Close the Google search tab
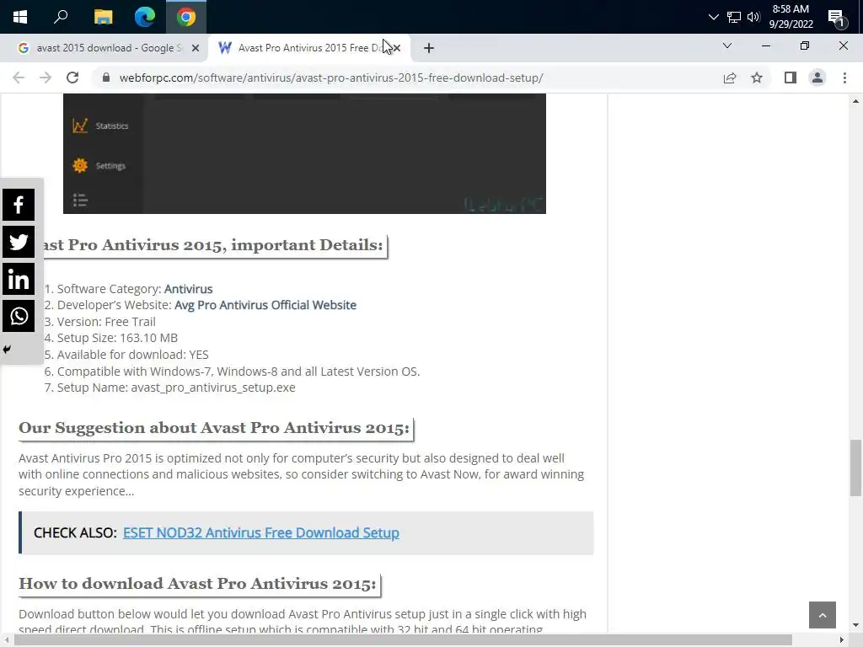The image size is (863, 647). click(x=196, y=48)
